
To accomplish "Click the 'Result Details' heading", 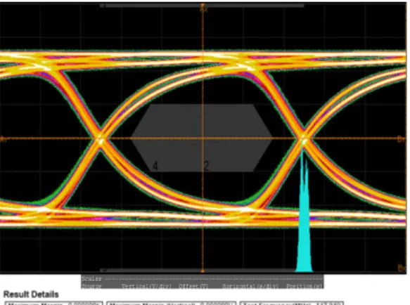I will pyautogui.click(x=31, y=294).
